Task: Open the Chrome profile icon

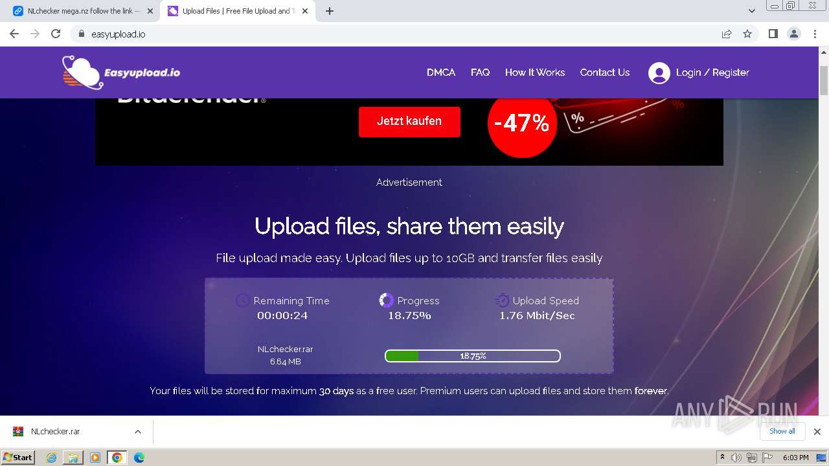Action: pos(793,34)
